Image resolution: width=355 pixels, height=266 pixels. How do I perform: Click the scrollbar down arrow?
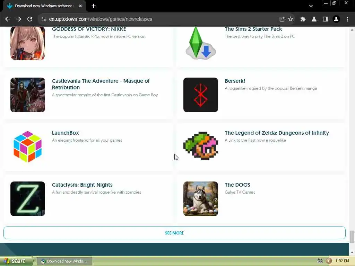point(352,252)
